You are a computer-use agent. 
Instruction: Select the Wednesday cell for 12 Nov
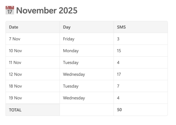coord(87,74)
